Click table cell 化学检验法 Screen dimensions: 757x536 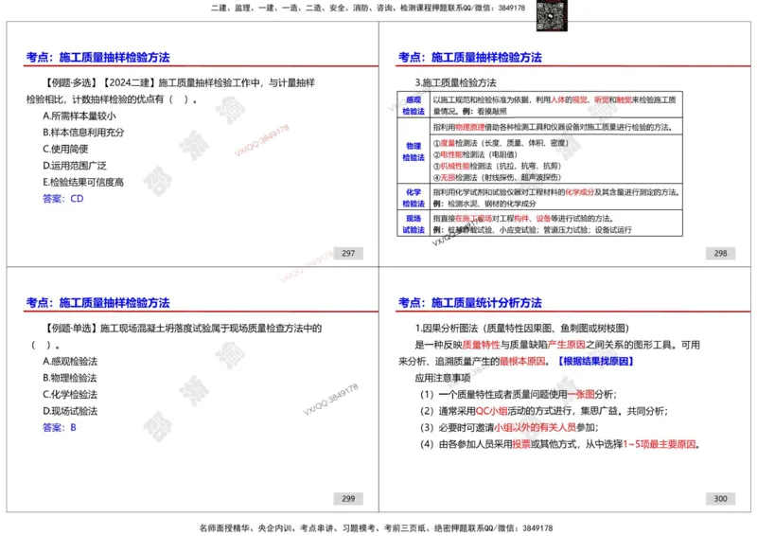point(414,198)
